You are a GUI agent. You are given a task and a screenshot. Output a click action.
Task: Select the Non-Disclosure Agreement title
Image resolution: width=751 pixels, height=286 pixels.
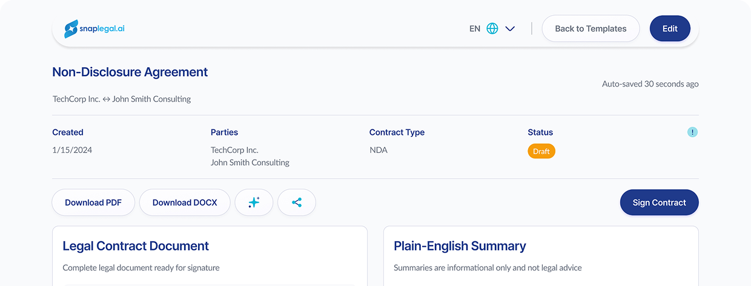tap(130, 72)
